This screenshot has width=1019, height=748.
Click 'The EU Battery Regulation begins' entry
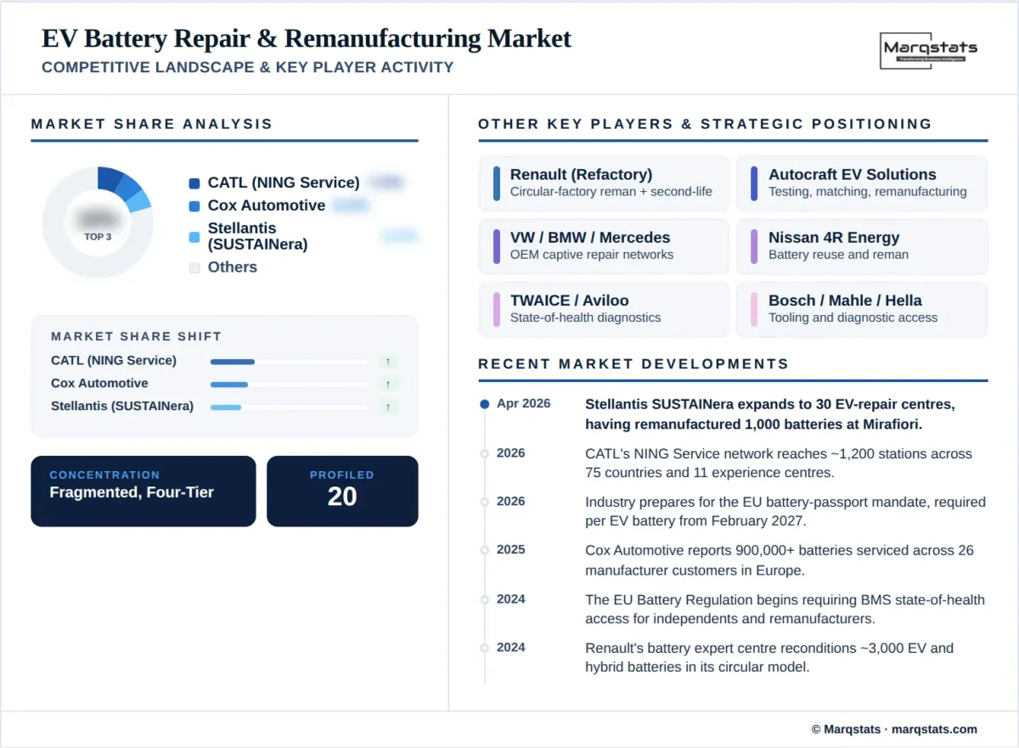[785, 609]
